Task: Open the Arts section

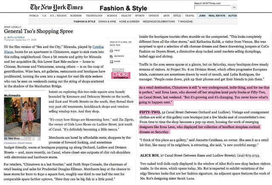Action: (x=166, y=16)
